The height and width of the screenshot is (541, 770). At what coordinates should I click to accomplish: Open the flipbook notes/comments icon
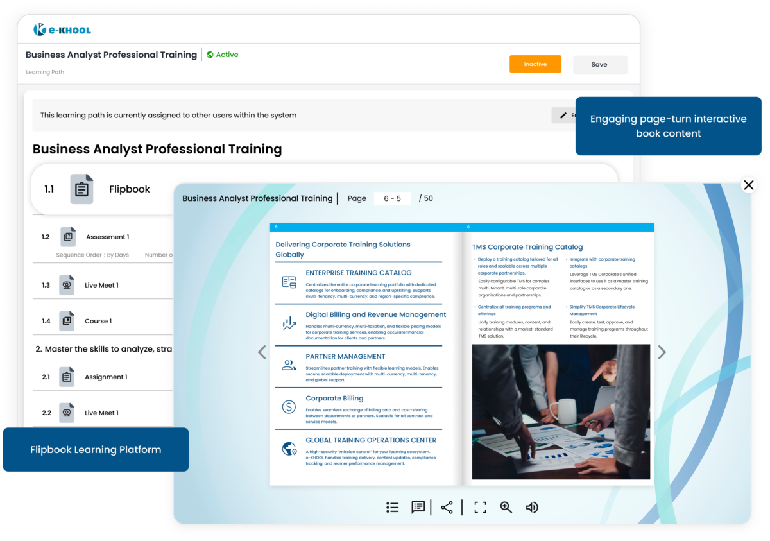[x=418, y=508]
